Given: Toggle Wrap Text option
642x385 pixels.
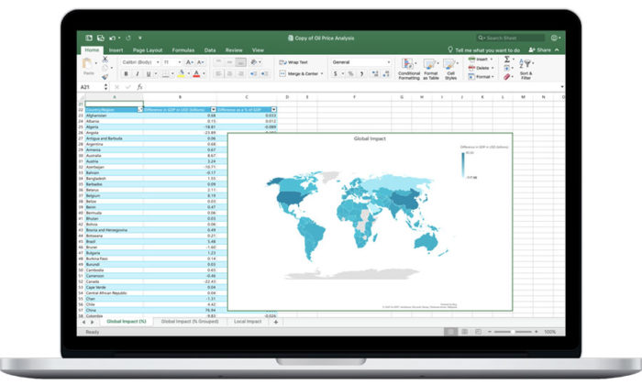Looking at the screenshot, I should (x=293, y=62).
